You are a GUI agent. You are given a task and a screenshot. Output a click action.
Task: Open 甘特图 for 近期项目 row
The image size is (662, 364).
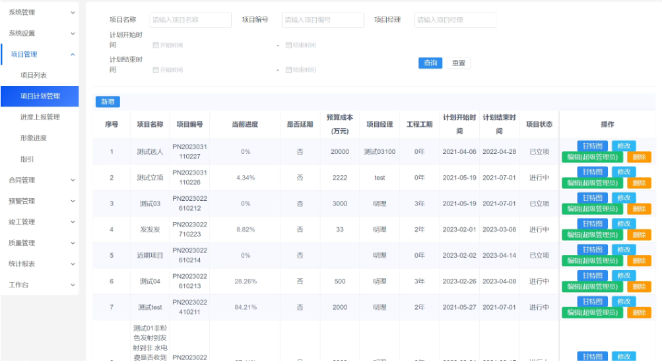[592, 250]
